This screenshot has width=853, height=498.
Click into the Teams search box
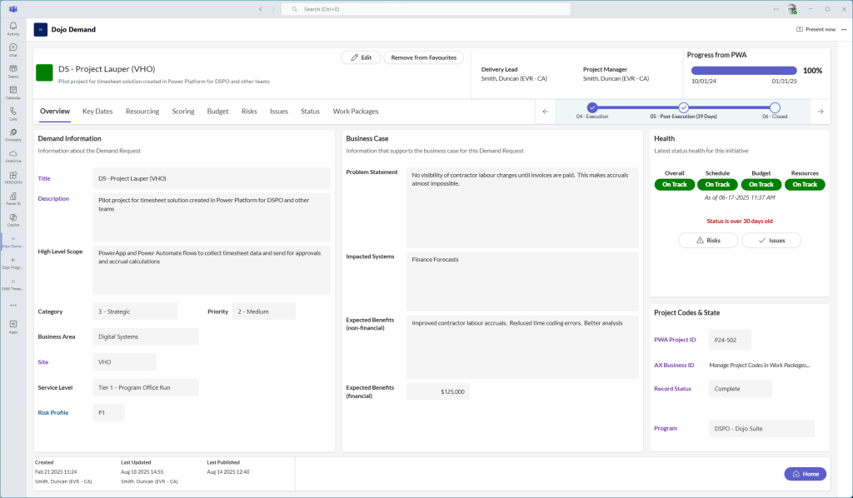pos(426,8)
